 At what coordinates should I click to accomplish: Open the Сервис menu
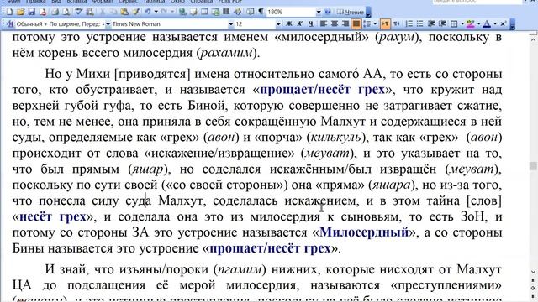click(128, 2)
